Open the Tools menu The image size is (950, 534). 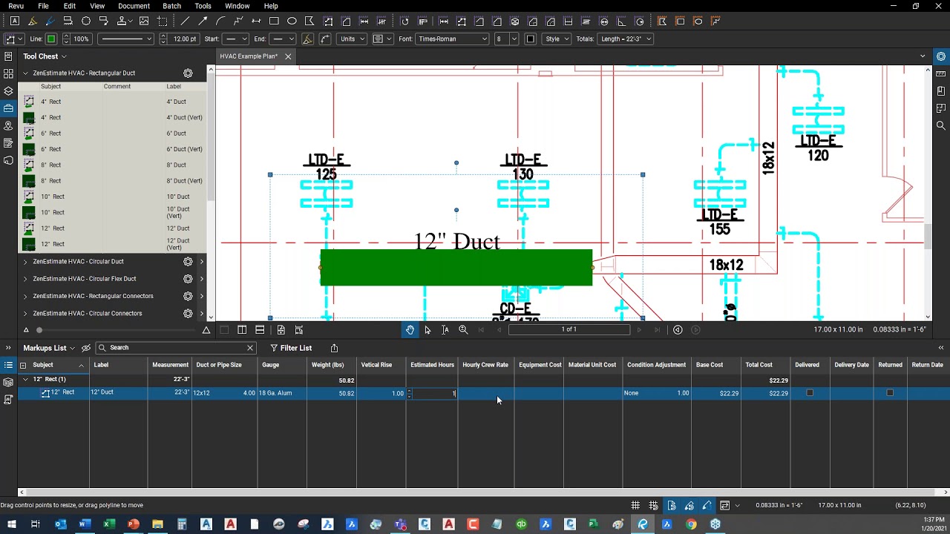coord(203,6)
